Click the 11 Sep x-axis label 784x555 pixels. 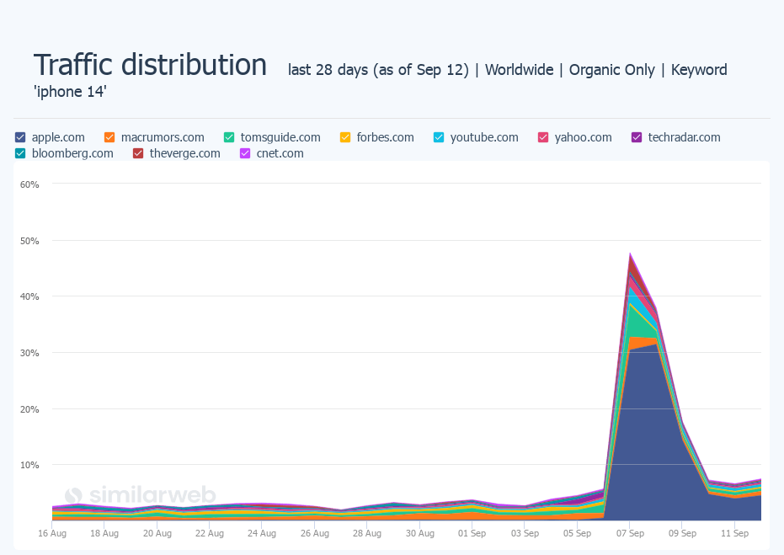(735, 533)
